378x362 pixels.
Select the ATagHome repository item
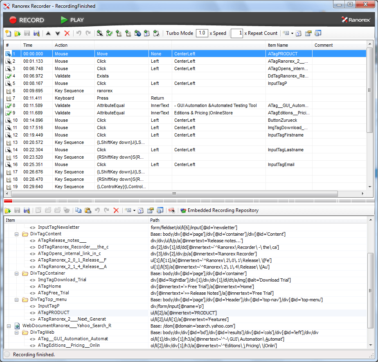point(49,287)
